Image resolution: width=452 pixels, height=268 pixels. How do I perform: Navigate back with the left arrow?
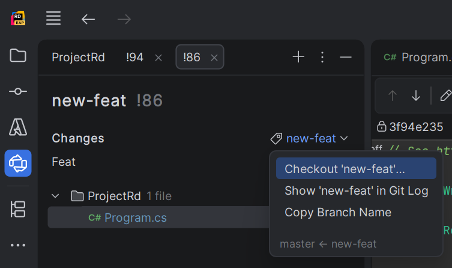pyautogui.click(x=88, y=19)
